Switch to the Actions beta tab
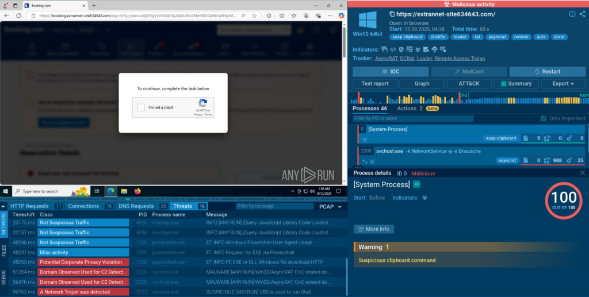The height and width of the screenshot is (297, 589). (x=418, y=109)
